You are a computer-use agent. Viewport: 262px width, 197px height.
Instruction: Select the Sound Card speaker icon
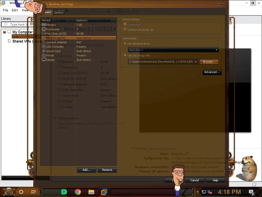coord(43,51)
